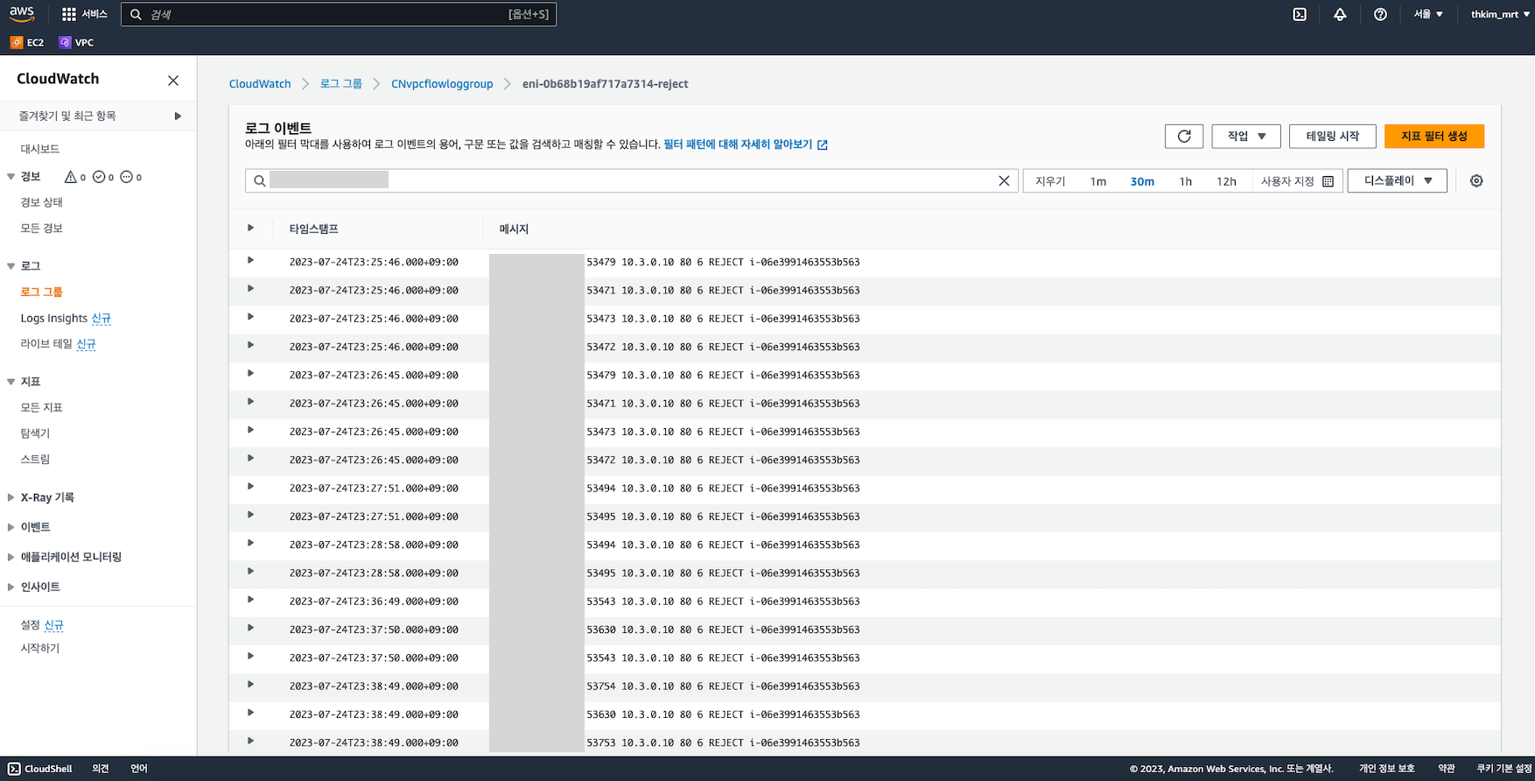Expand the 인사이트 insights section
The width and height of the screenshot is (1535, 781).
11,587
